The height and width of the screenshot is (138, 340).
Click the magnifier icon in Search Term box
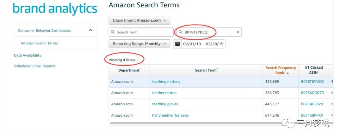click(x=113, y=32)
